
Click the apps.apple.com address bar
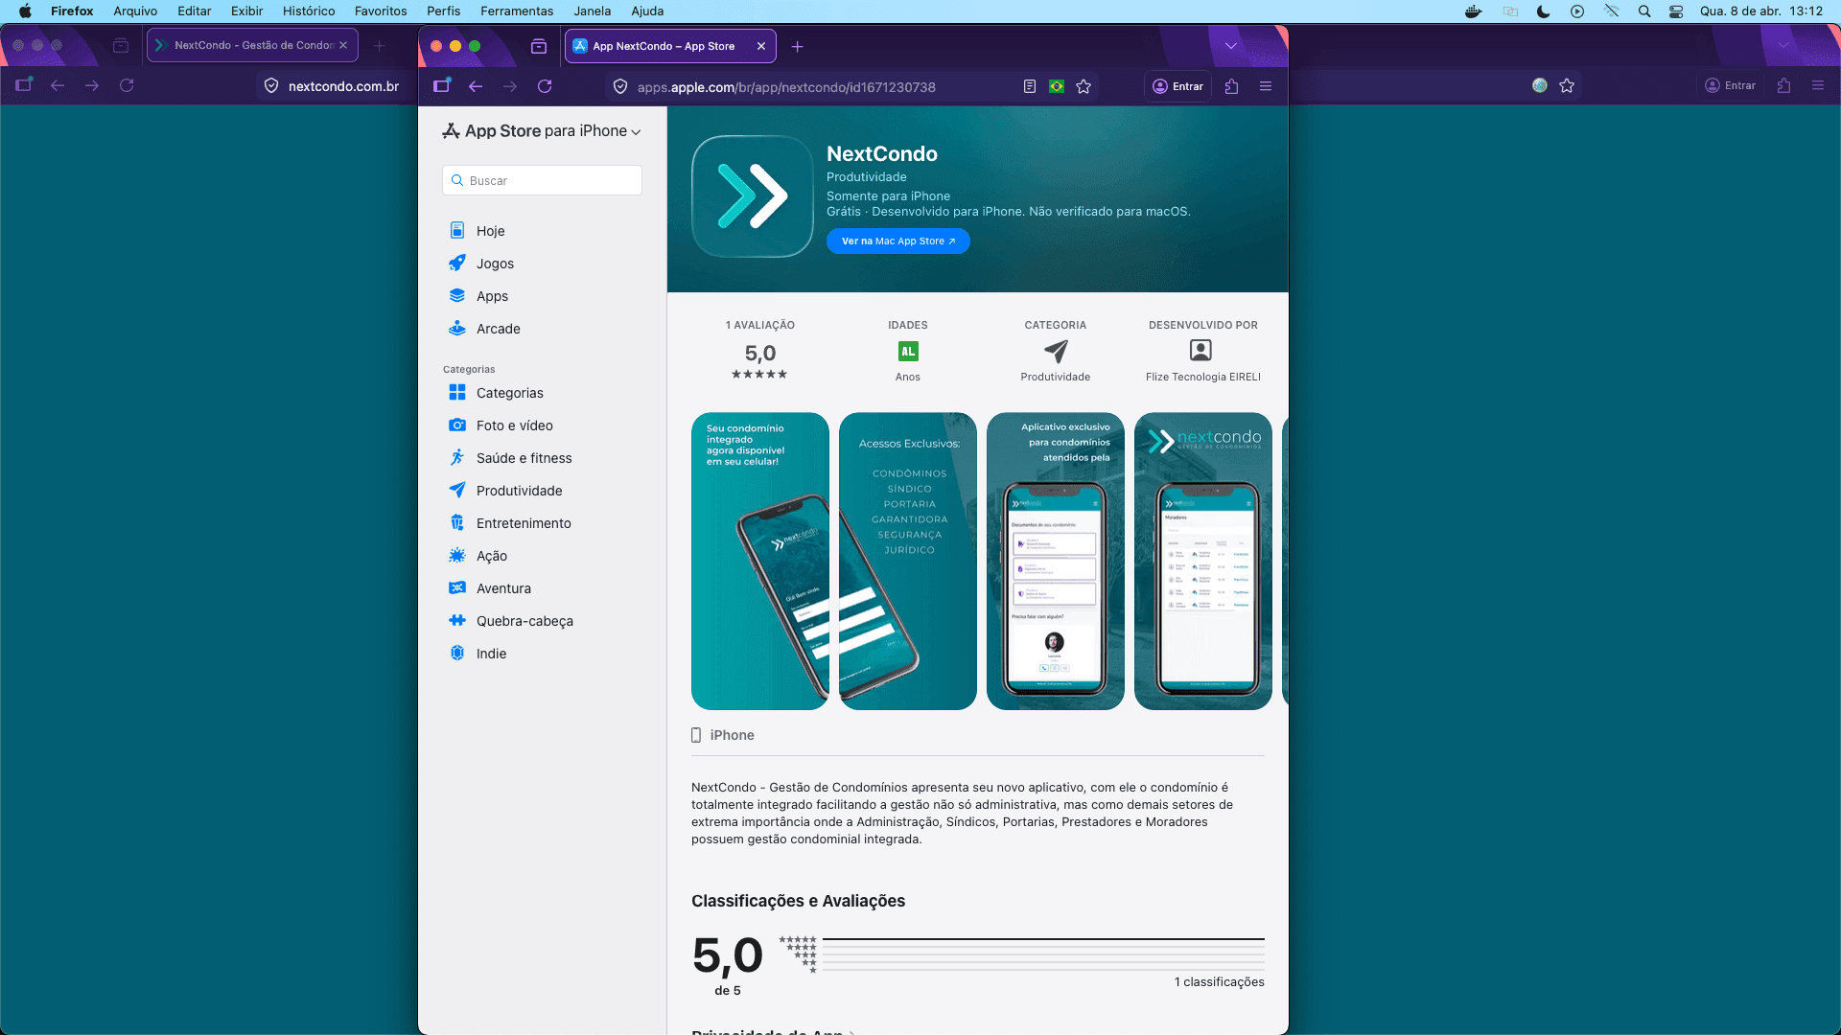coord(786,87)
